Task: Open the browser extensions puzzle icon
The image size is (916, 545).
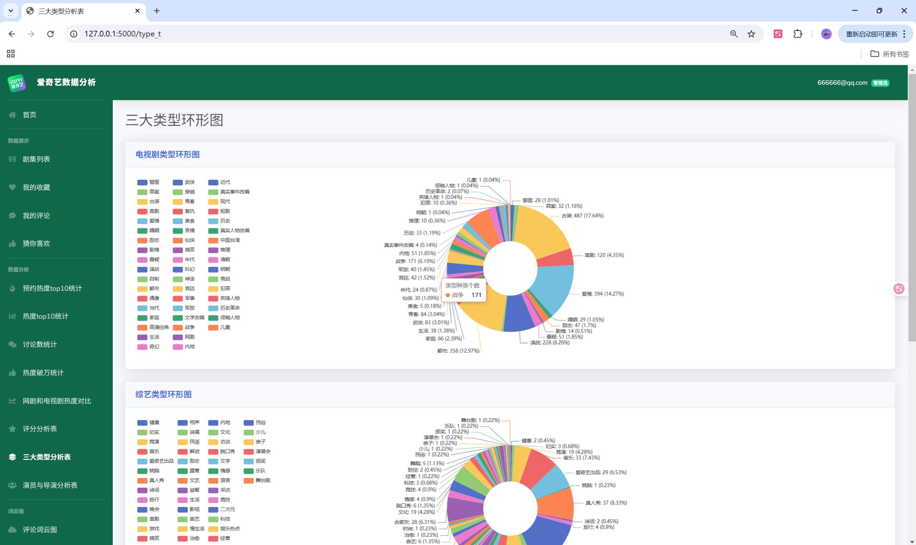Action: tap(797, 34)
